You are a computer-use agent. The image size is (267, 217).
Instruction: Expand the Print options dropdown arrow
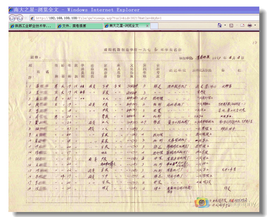pyautogui.click(x=255, y=26)
